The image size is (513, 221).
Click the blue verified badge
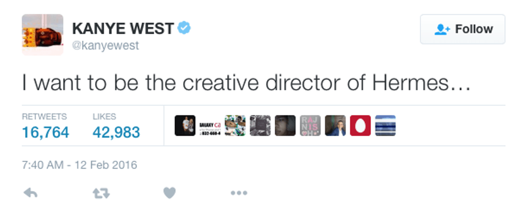183,28
